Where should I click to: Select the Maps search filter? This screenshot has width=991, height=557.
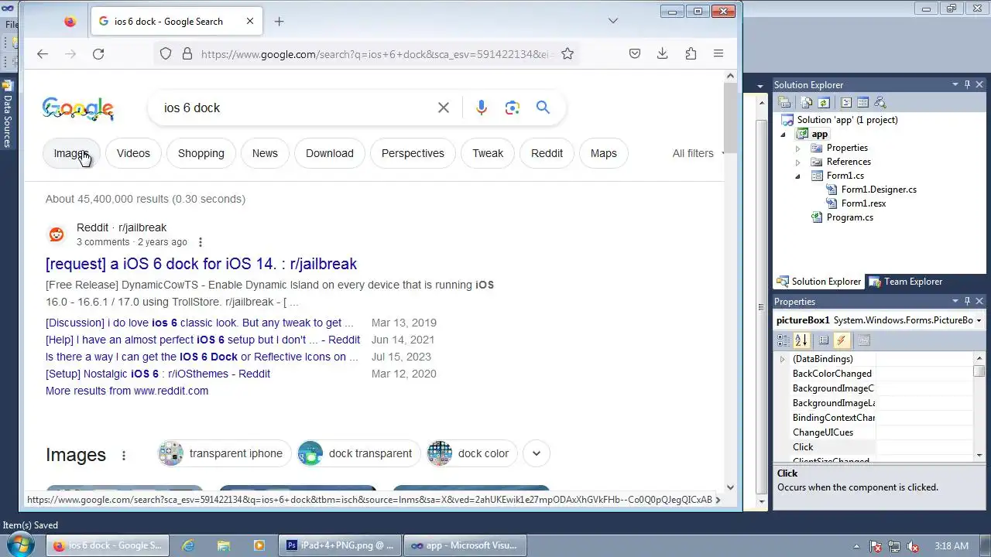tap(604, 153)
